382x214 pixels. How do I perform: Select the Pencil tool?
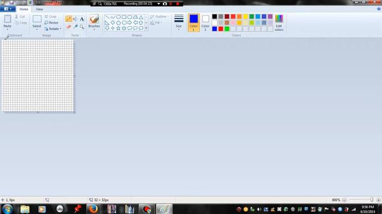click(69, 19)
